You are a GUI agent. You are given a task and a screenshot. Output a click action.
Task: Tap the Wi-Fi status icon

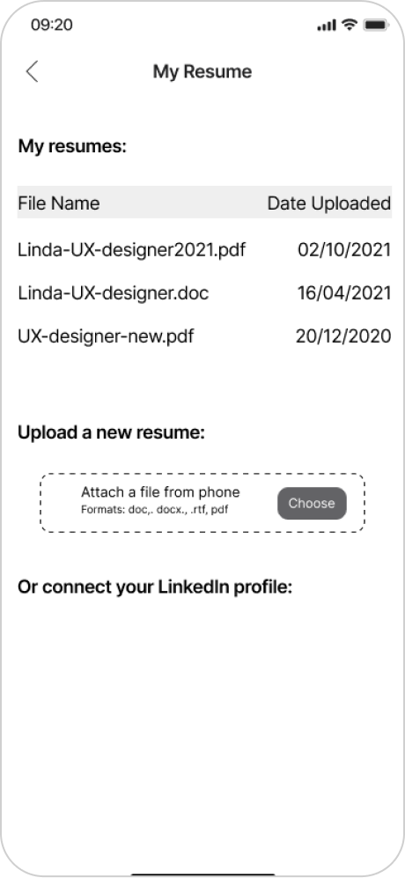tap(350, 25)
